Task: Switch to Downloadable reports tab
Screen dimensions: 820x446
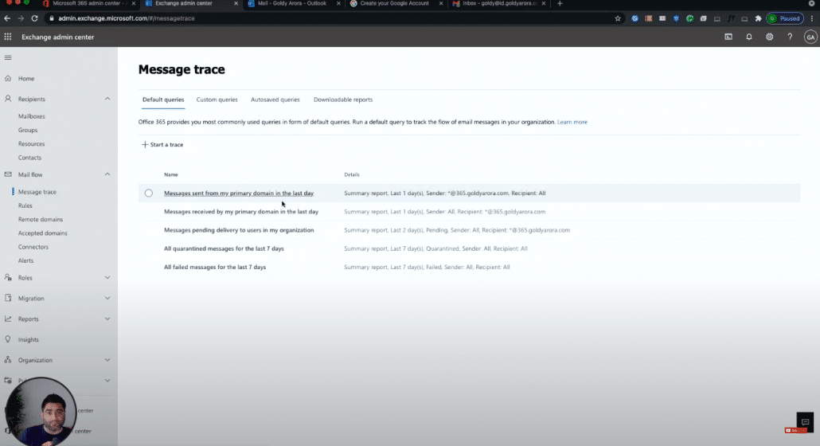Action: [x=343, y=100]
